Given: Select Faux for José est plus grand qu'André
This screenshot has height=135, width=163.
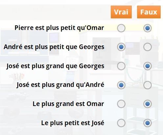Looking at the screenshot, I should pyautogui.click(x=148, y=85).
